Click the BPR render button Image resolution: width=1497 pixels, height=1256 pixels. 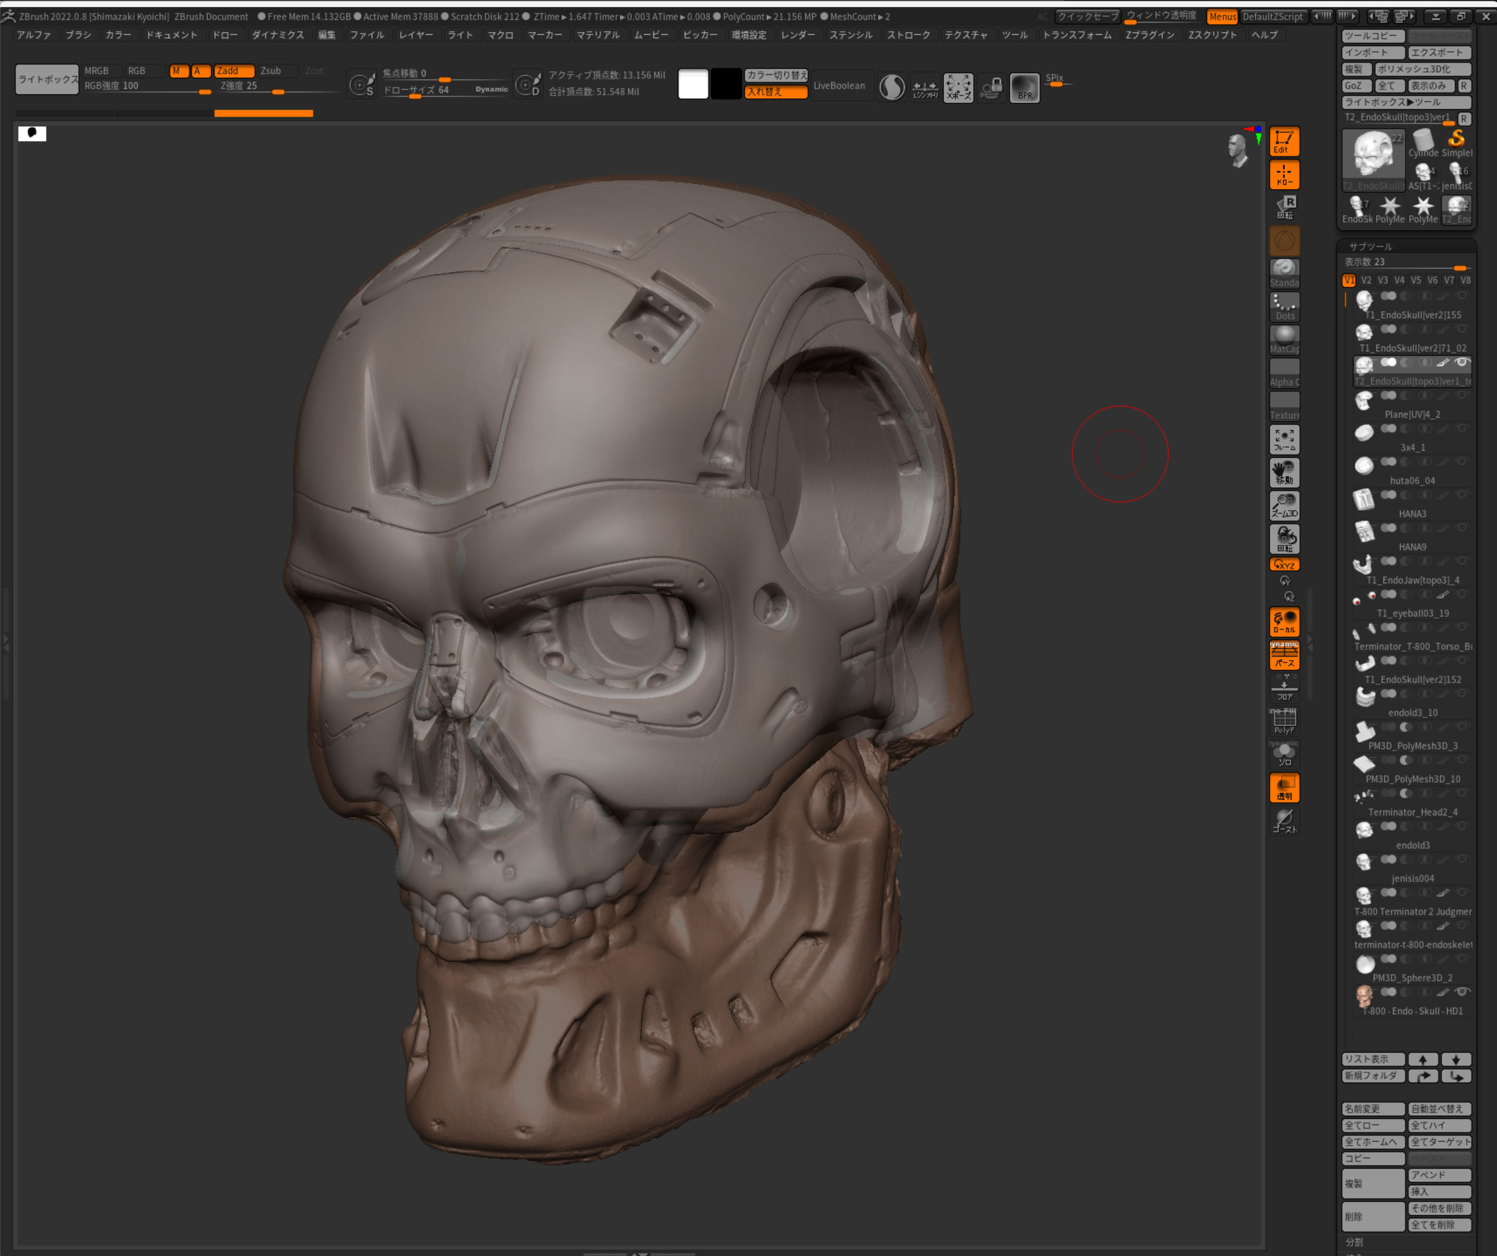pyautogui.click(x=1024, y=88)
